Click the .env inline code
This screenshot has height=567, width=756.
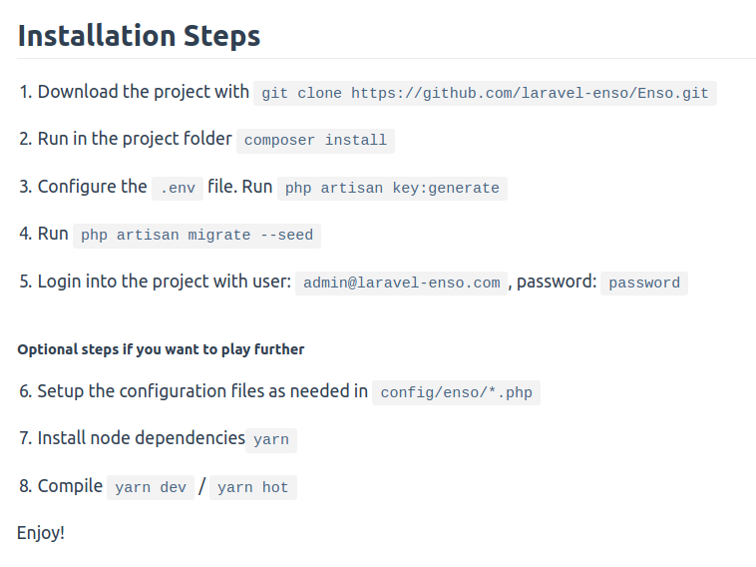click(178, 188)
